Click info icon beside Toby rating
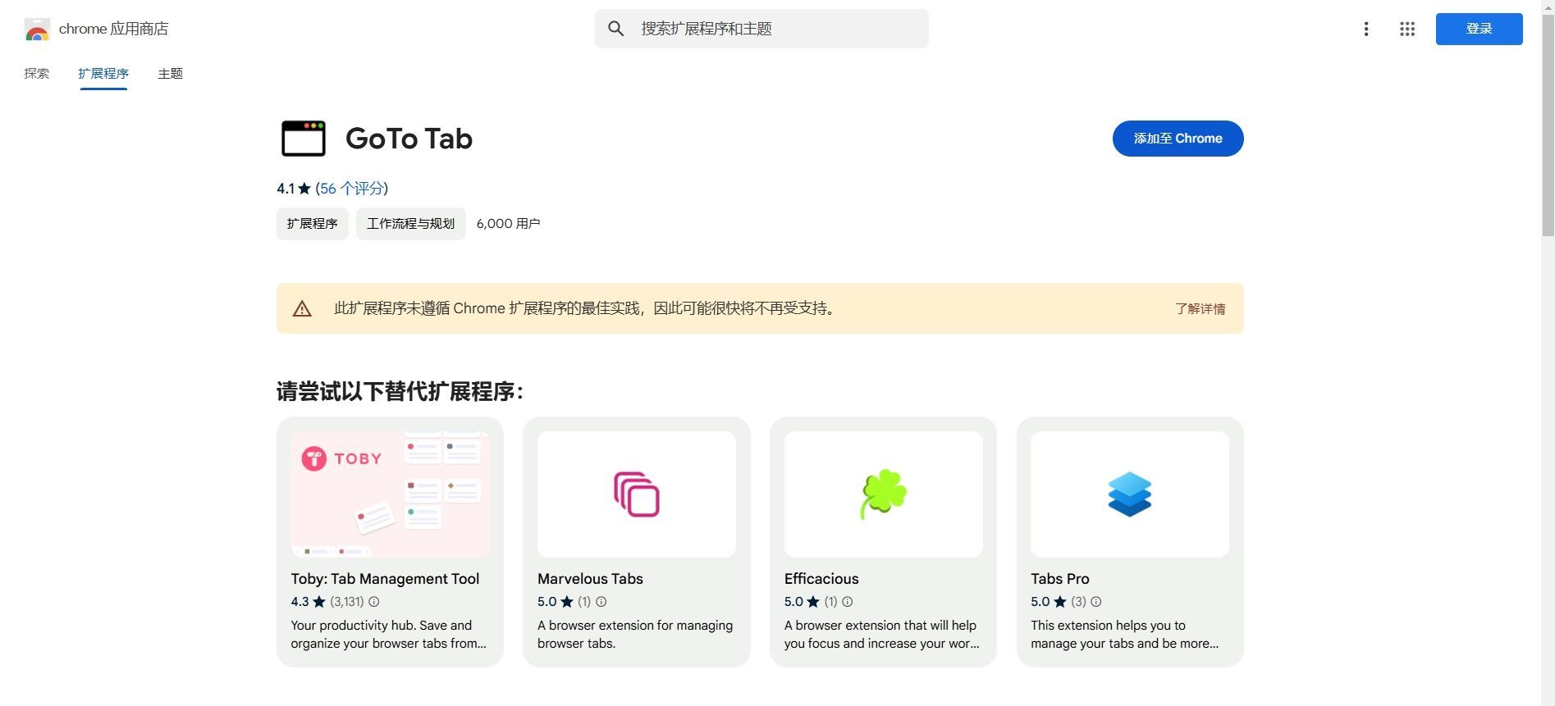1555x706 pixels. pos(374,602)
